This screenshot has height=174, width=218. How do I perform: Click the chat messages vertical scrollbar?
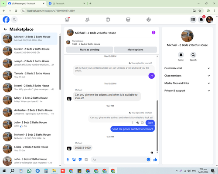pyautogui.click(x=157, y=126)
